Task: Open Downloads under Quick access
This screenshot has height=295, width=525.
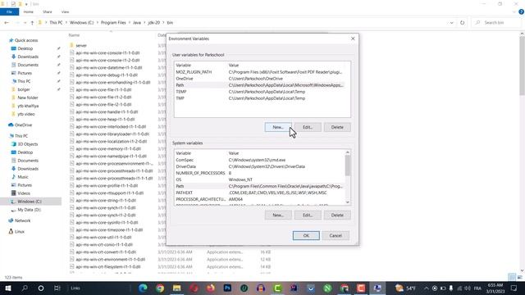Action: click(x=28, y=57)
